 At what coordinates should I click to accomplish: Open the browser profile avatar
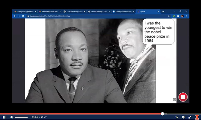click(182, 16)
